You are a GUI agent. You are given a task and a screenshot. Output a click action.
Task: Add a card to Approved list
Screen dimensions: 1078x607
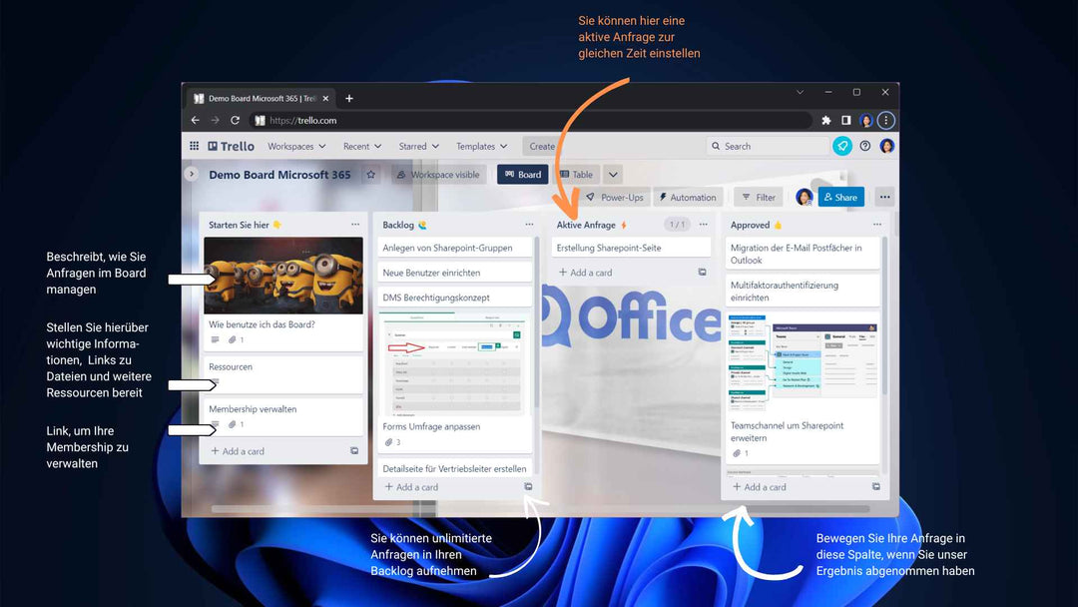(x=765, y=487)
